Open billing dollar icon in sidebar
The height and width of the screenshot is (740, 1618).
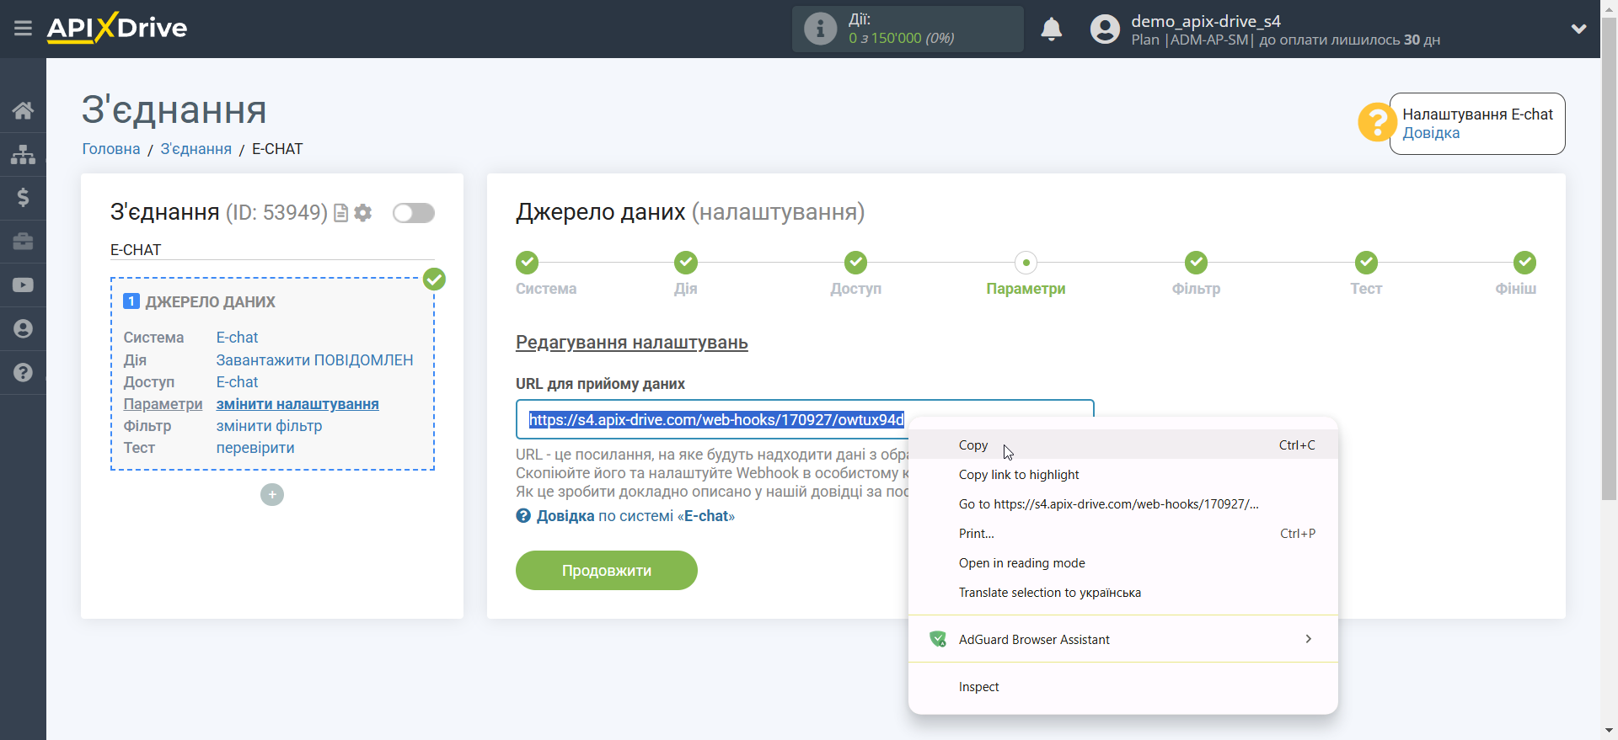[x=23, y=198]
